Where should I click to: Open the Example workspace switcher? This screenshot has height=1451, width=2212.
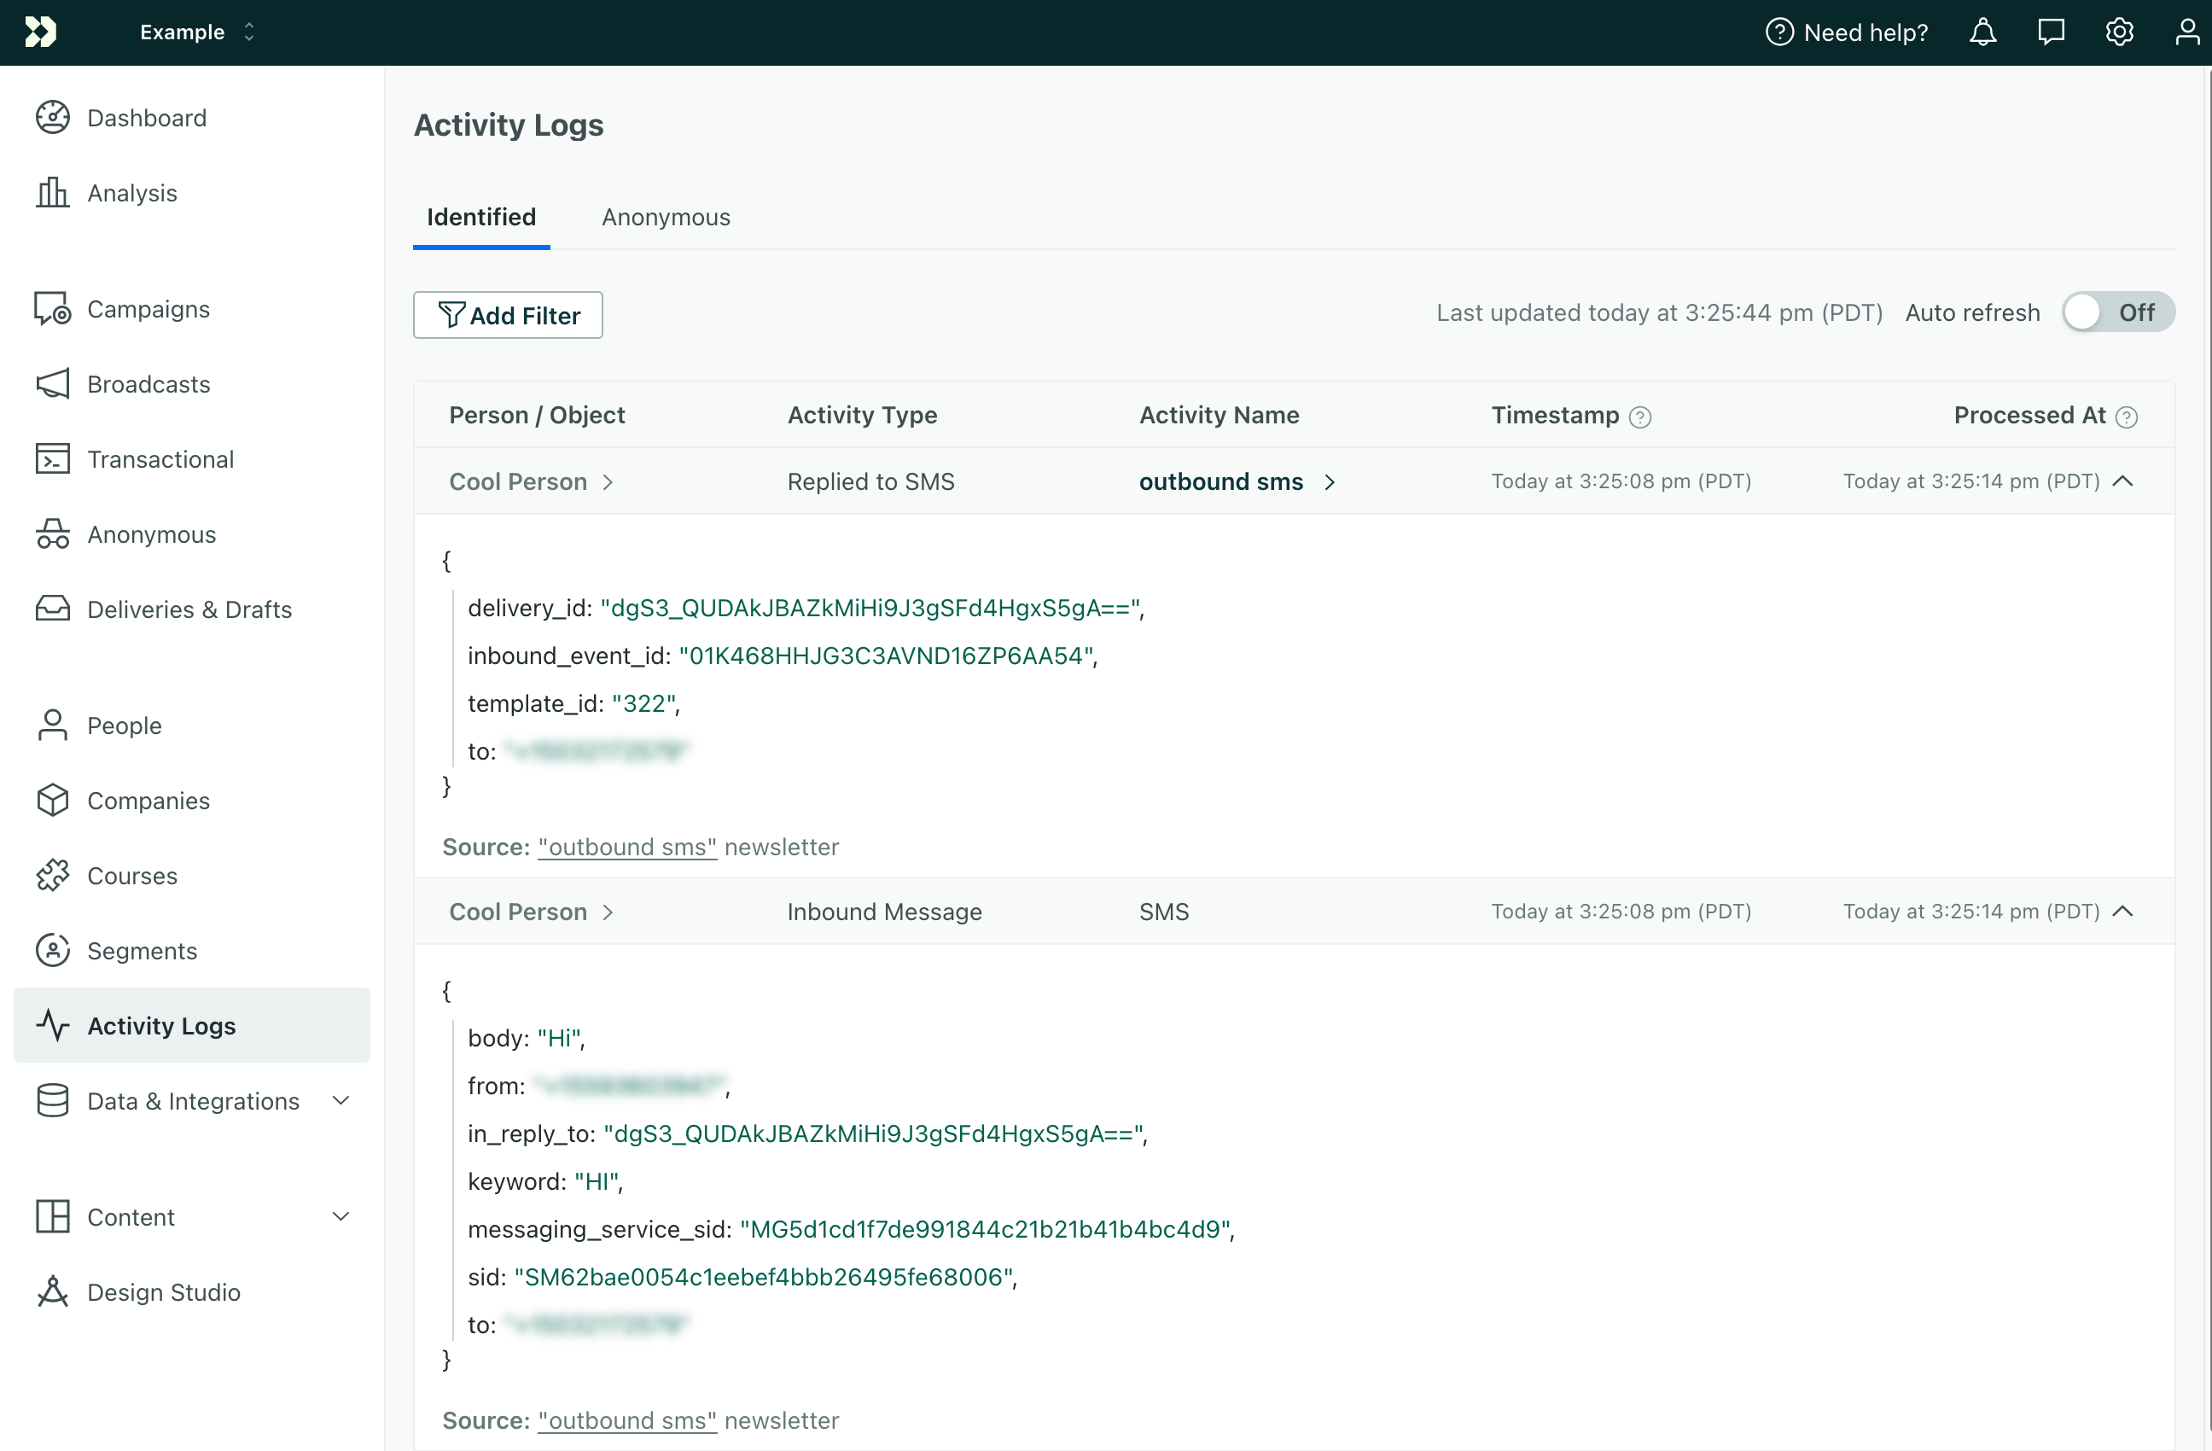click(195, 31)
